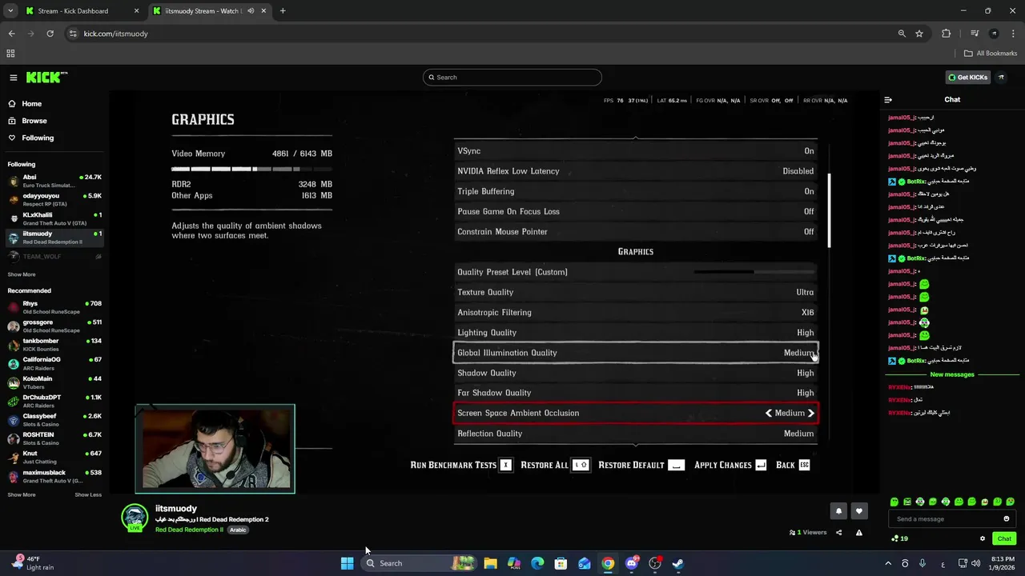Screen dimensions: 1025x576
Task: Toggle Pause Game On Focus Loss
Action: [635, 211]
